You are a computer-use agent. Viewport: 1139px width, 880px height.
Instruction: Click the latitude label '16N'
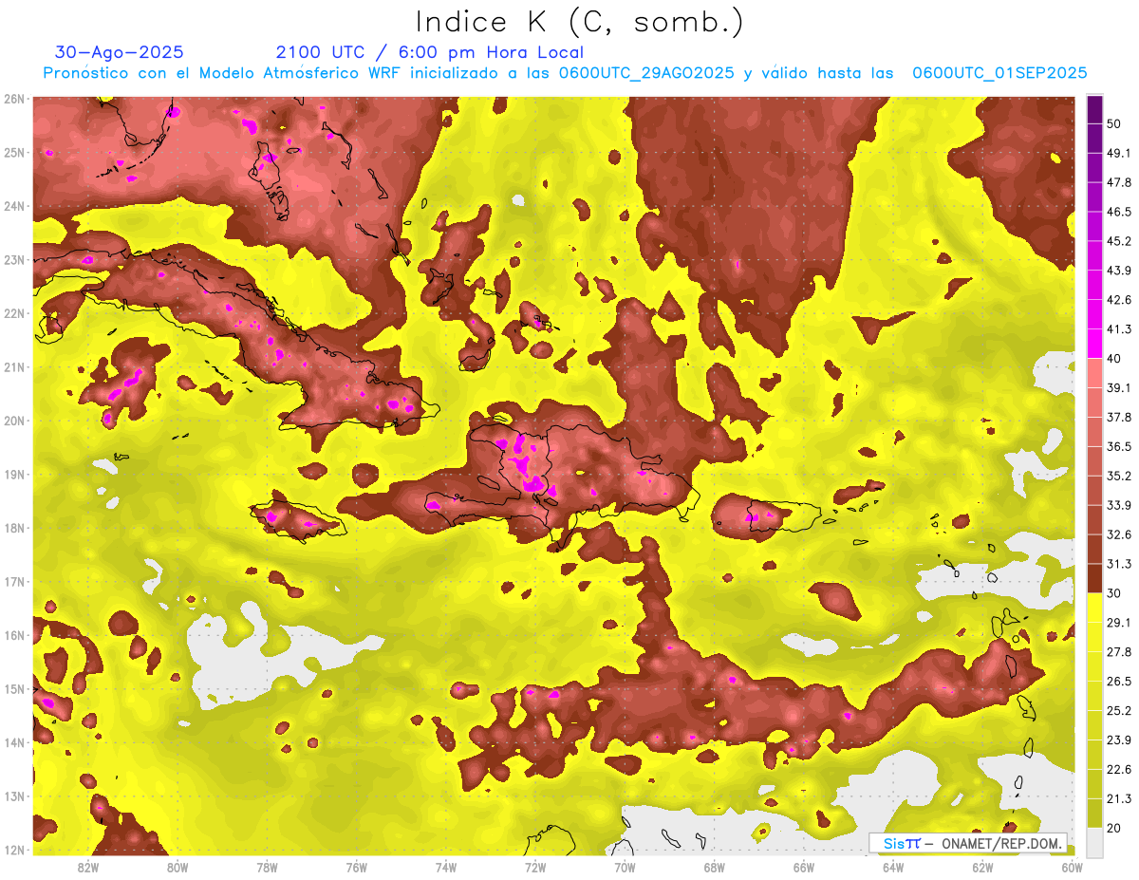pyautogui.click(x=14, y=635)
